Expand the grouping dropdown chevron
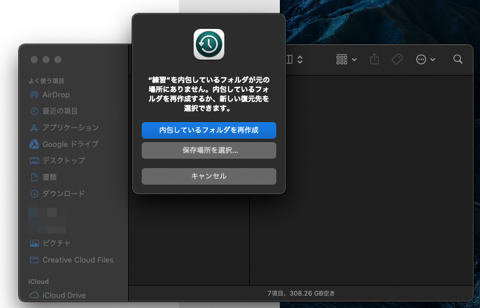This screenshot has height=308, width=480. (x=354, y=60)
